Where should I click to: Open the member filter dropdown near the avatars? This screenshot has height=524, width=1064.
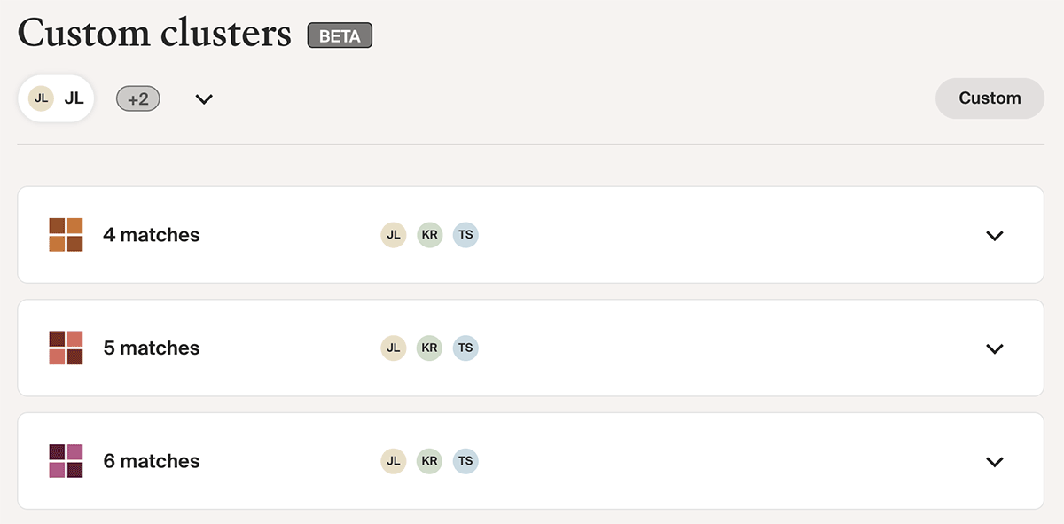pyautogui.click(x=203, y=98)
